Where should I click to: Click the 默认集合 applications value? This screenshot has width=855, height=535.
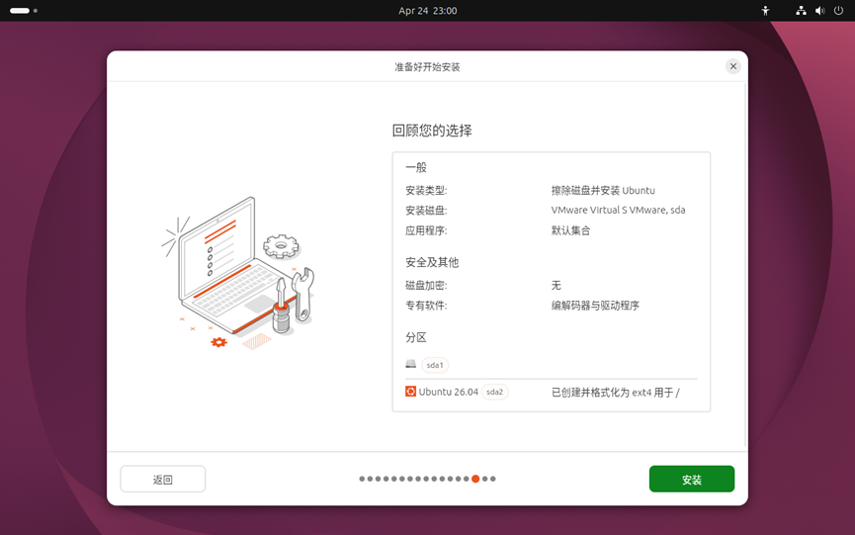tap(570, 230)
